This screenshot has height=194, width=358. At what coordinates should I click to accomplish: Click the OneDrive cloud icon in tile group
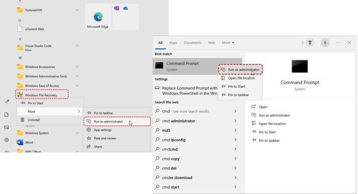coord(125,9)
